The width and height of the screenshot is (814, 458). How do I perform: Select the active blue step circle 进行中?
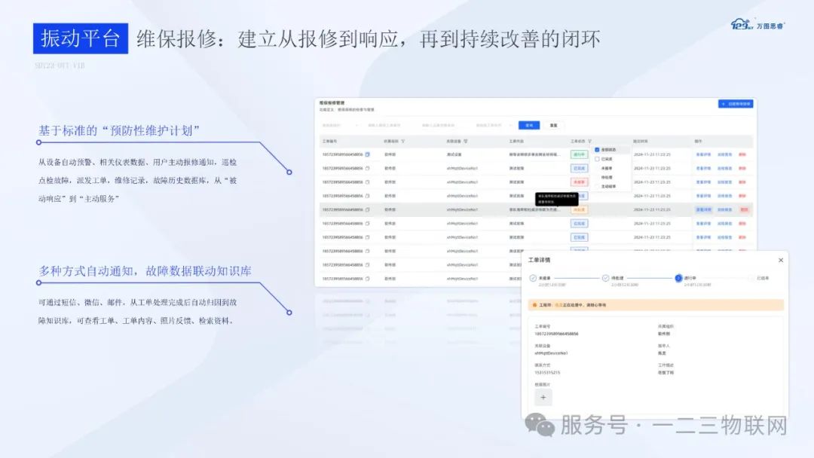tap(678, 278)
